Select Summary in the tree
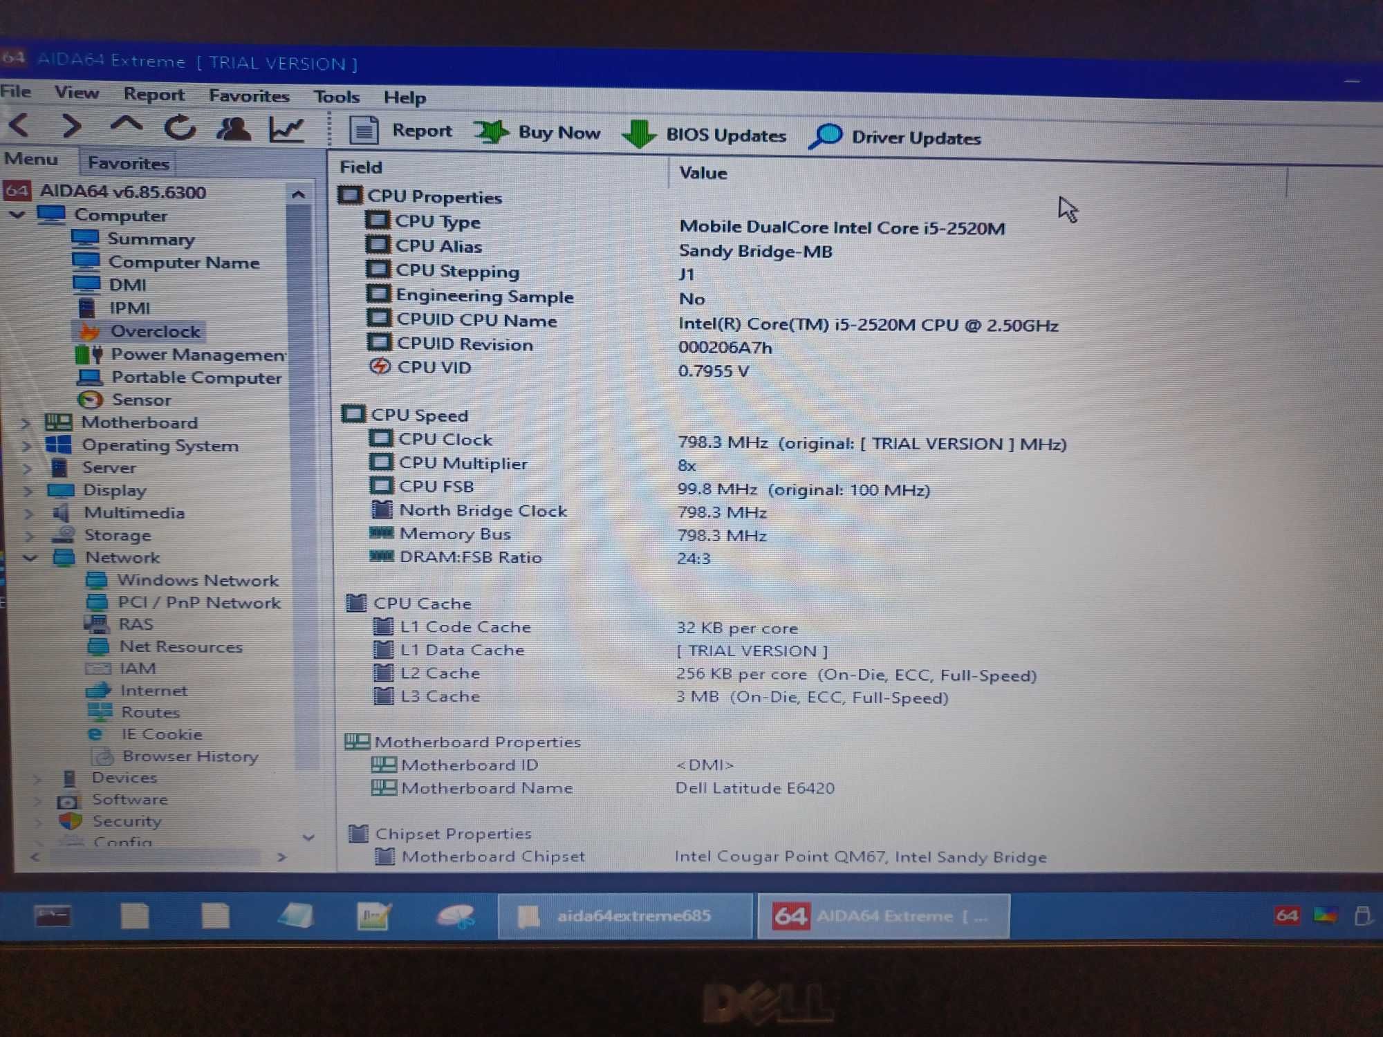 [151, 239]
